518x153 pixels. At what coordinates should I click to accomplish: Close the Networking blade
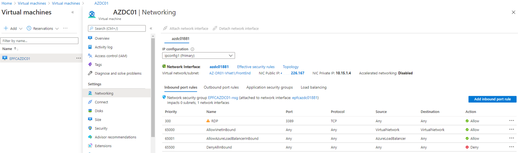click(x=514, y=12)
